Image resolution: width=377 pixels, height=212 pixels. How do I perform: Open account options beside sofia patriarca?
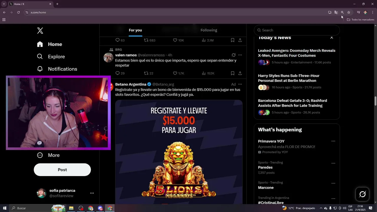pos(92,193)
